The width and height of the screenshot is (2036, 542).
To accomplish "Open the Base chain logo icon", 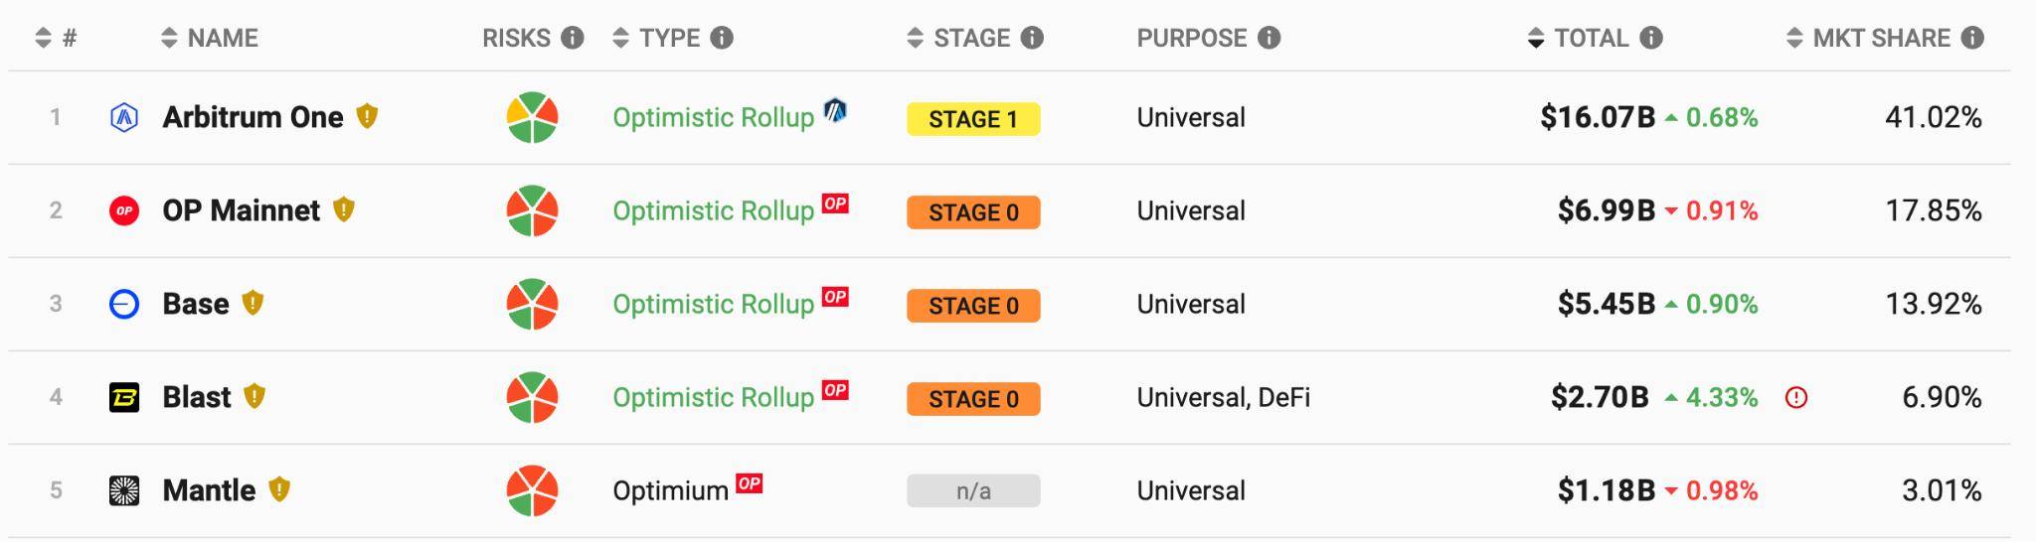I will click(123, 305).
